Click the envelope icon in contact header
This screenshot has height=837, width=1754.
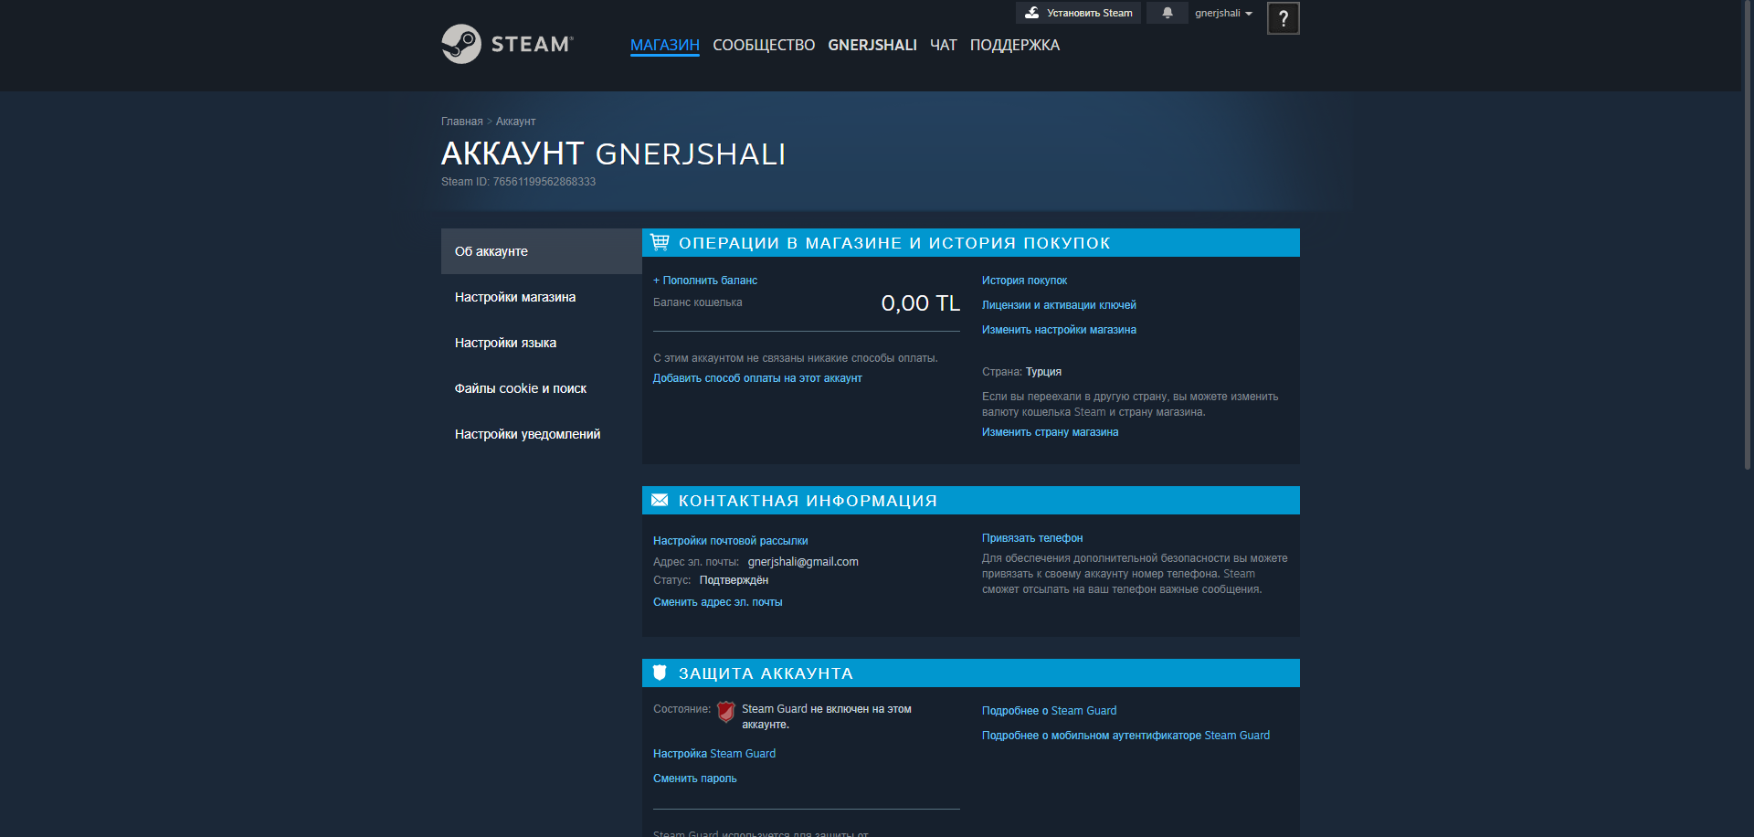click(x=660, y=500)
